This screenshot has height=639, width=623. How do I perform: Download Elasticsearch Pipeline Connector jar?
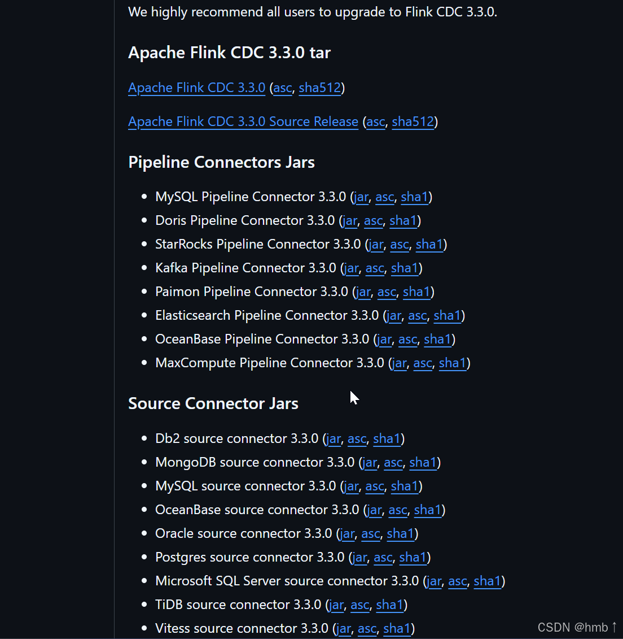pyautogui.click(x=394, y=315)
